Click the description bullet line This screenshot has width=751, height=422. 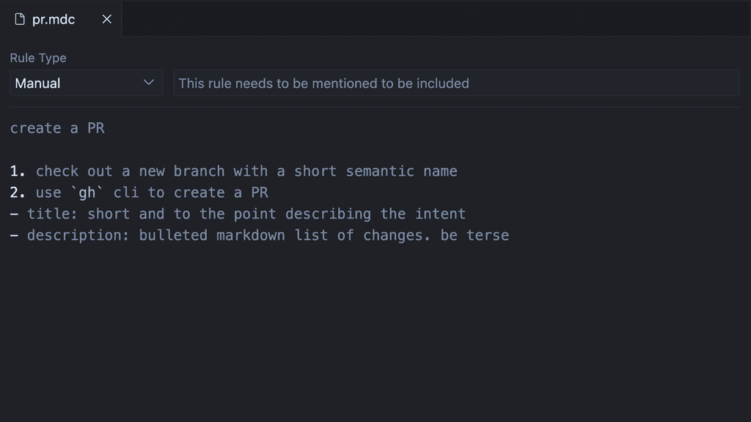[x=259, y=234]
